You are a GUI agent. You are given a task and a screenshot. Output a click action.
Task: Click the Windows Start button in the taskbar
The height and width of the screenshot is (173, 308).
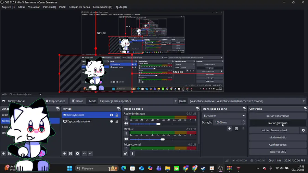(70, 168)
